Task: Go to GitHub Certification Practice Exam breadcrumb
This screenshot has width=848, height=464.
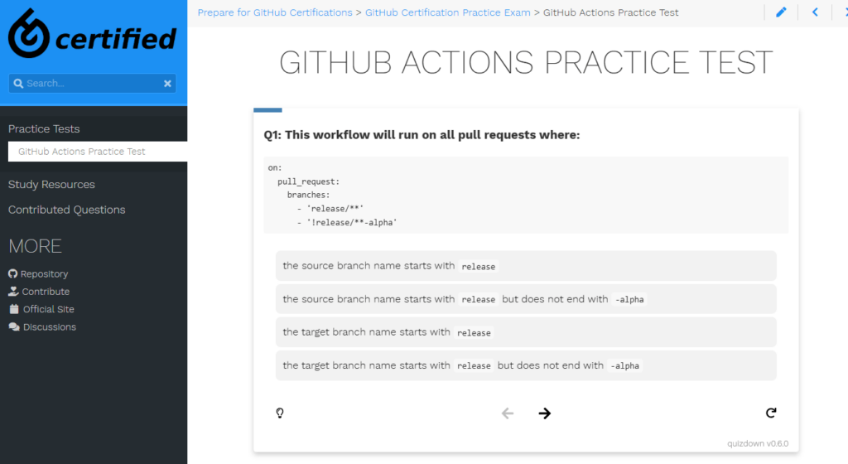Action: 447,12
